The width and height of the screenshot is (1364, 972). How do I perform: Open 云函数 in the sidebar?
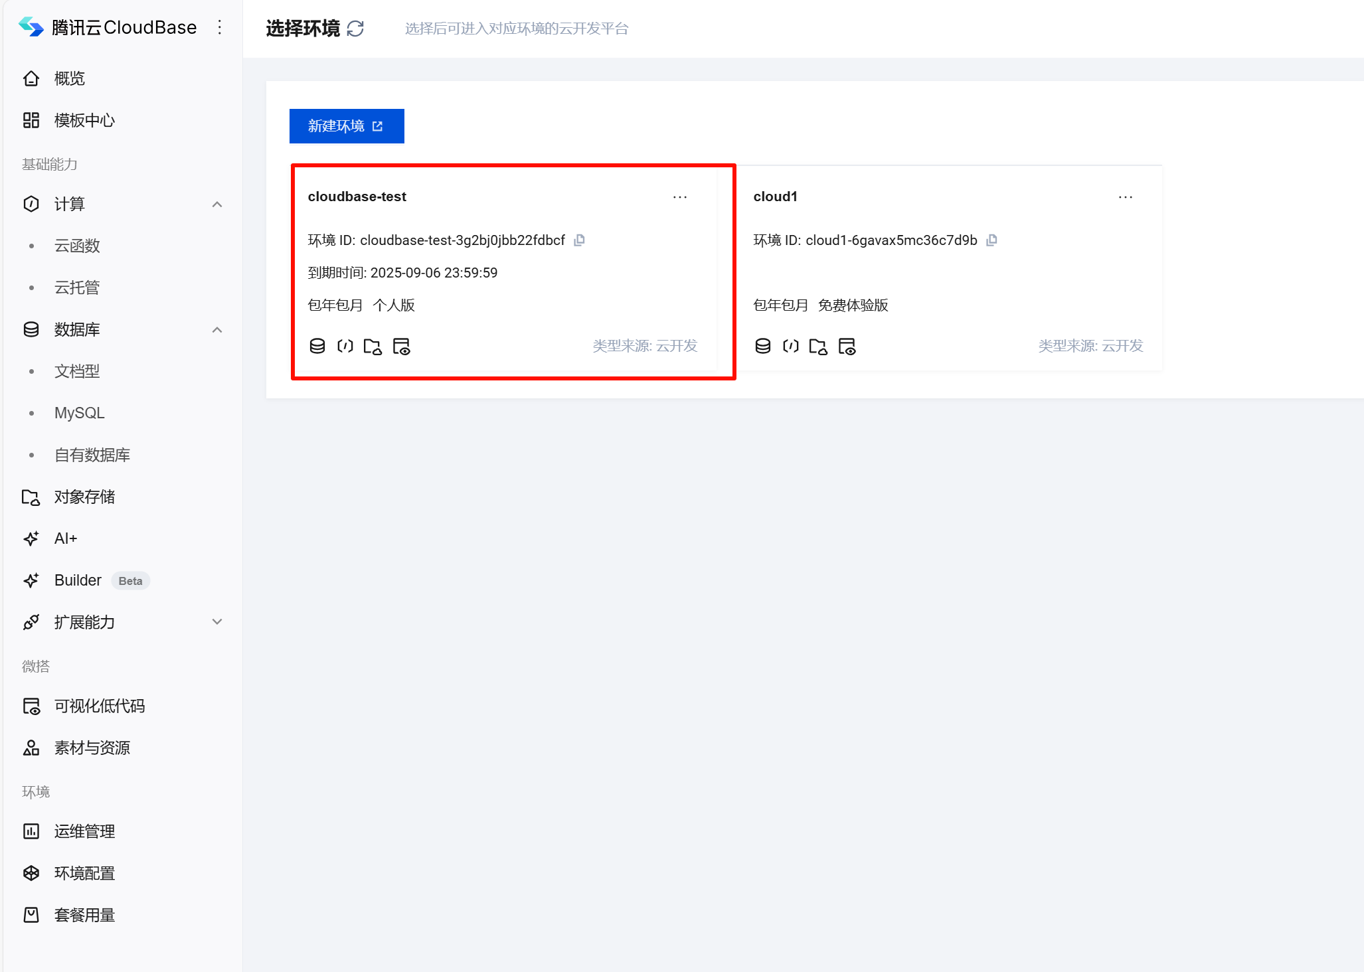pyautogui.click(x=77, y=246)
